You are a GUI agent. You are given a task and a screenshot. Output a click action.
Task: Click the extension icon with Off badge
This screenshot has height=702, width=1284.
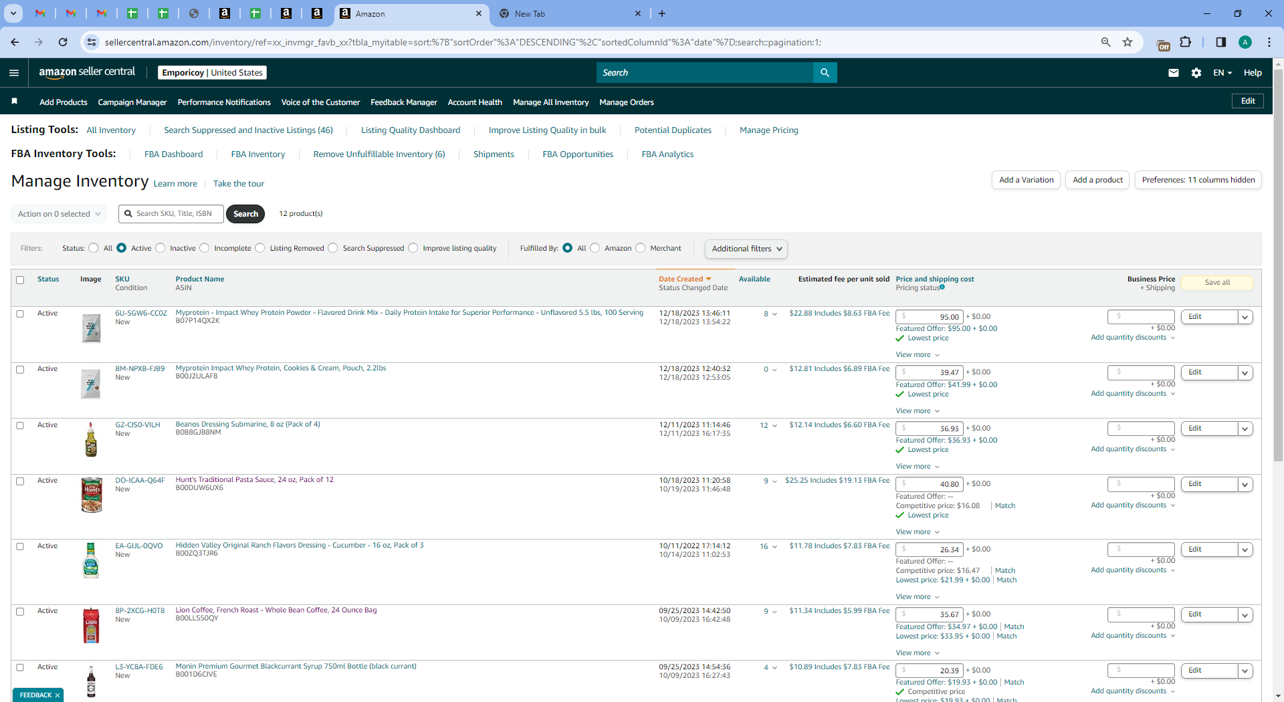coord(1164,44)
